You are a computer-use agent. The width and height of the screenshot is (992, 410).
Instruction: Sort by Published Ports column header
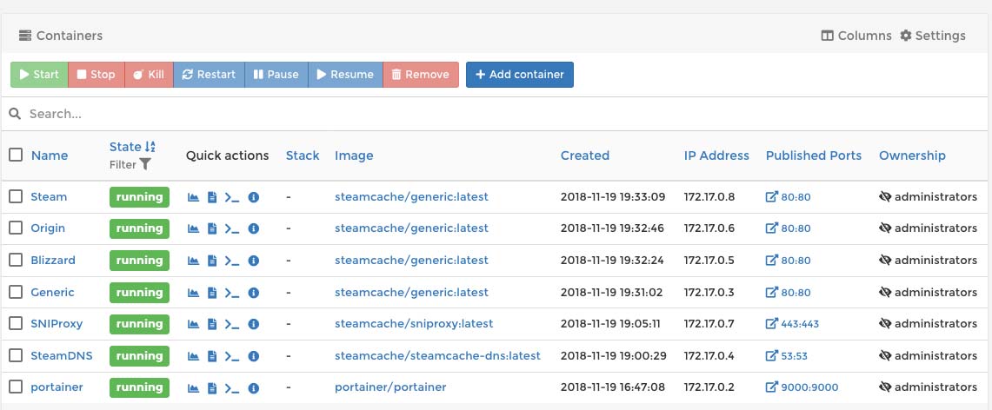click(814, 155)
